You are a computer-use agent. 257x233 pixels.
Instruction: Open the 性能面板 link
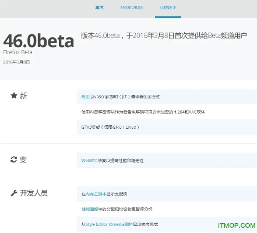tap(90, 209)
